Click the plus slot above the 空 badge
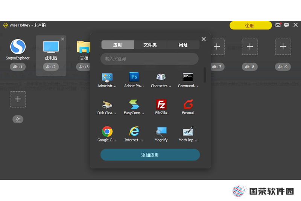Viewport: 301px width, 201px height. (18, 99)
